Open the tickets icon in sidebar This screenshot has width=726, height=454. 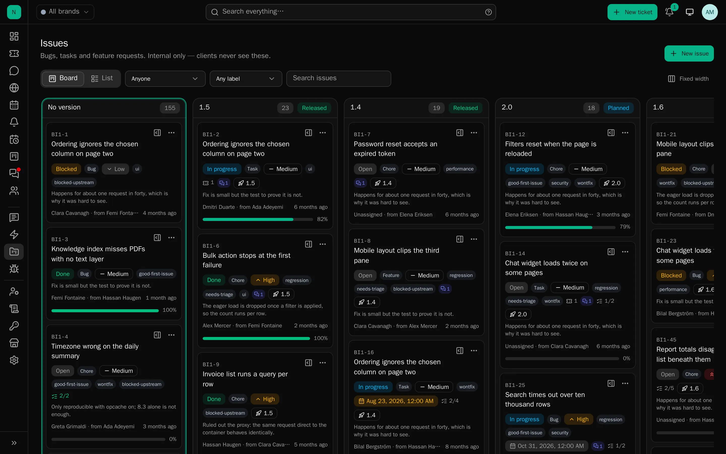pos(14,53)
